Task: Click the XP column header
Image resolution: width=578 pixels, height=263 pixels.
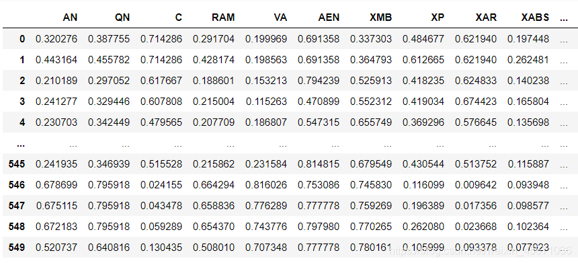Action: pos(438,17)
